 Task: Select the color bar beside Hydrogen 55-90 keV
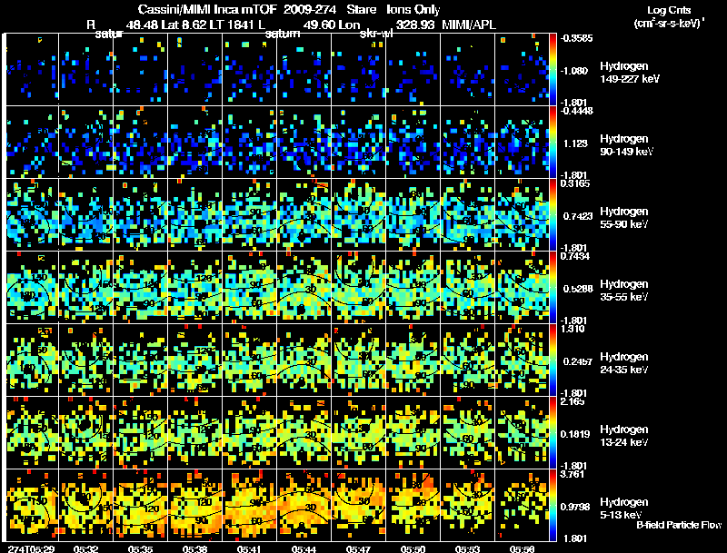[x=553, y=215]
